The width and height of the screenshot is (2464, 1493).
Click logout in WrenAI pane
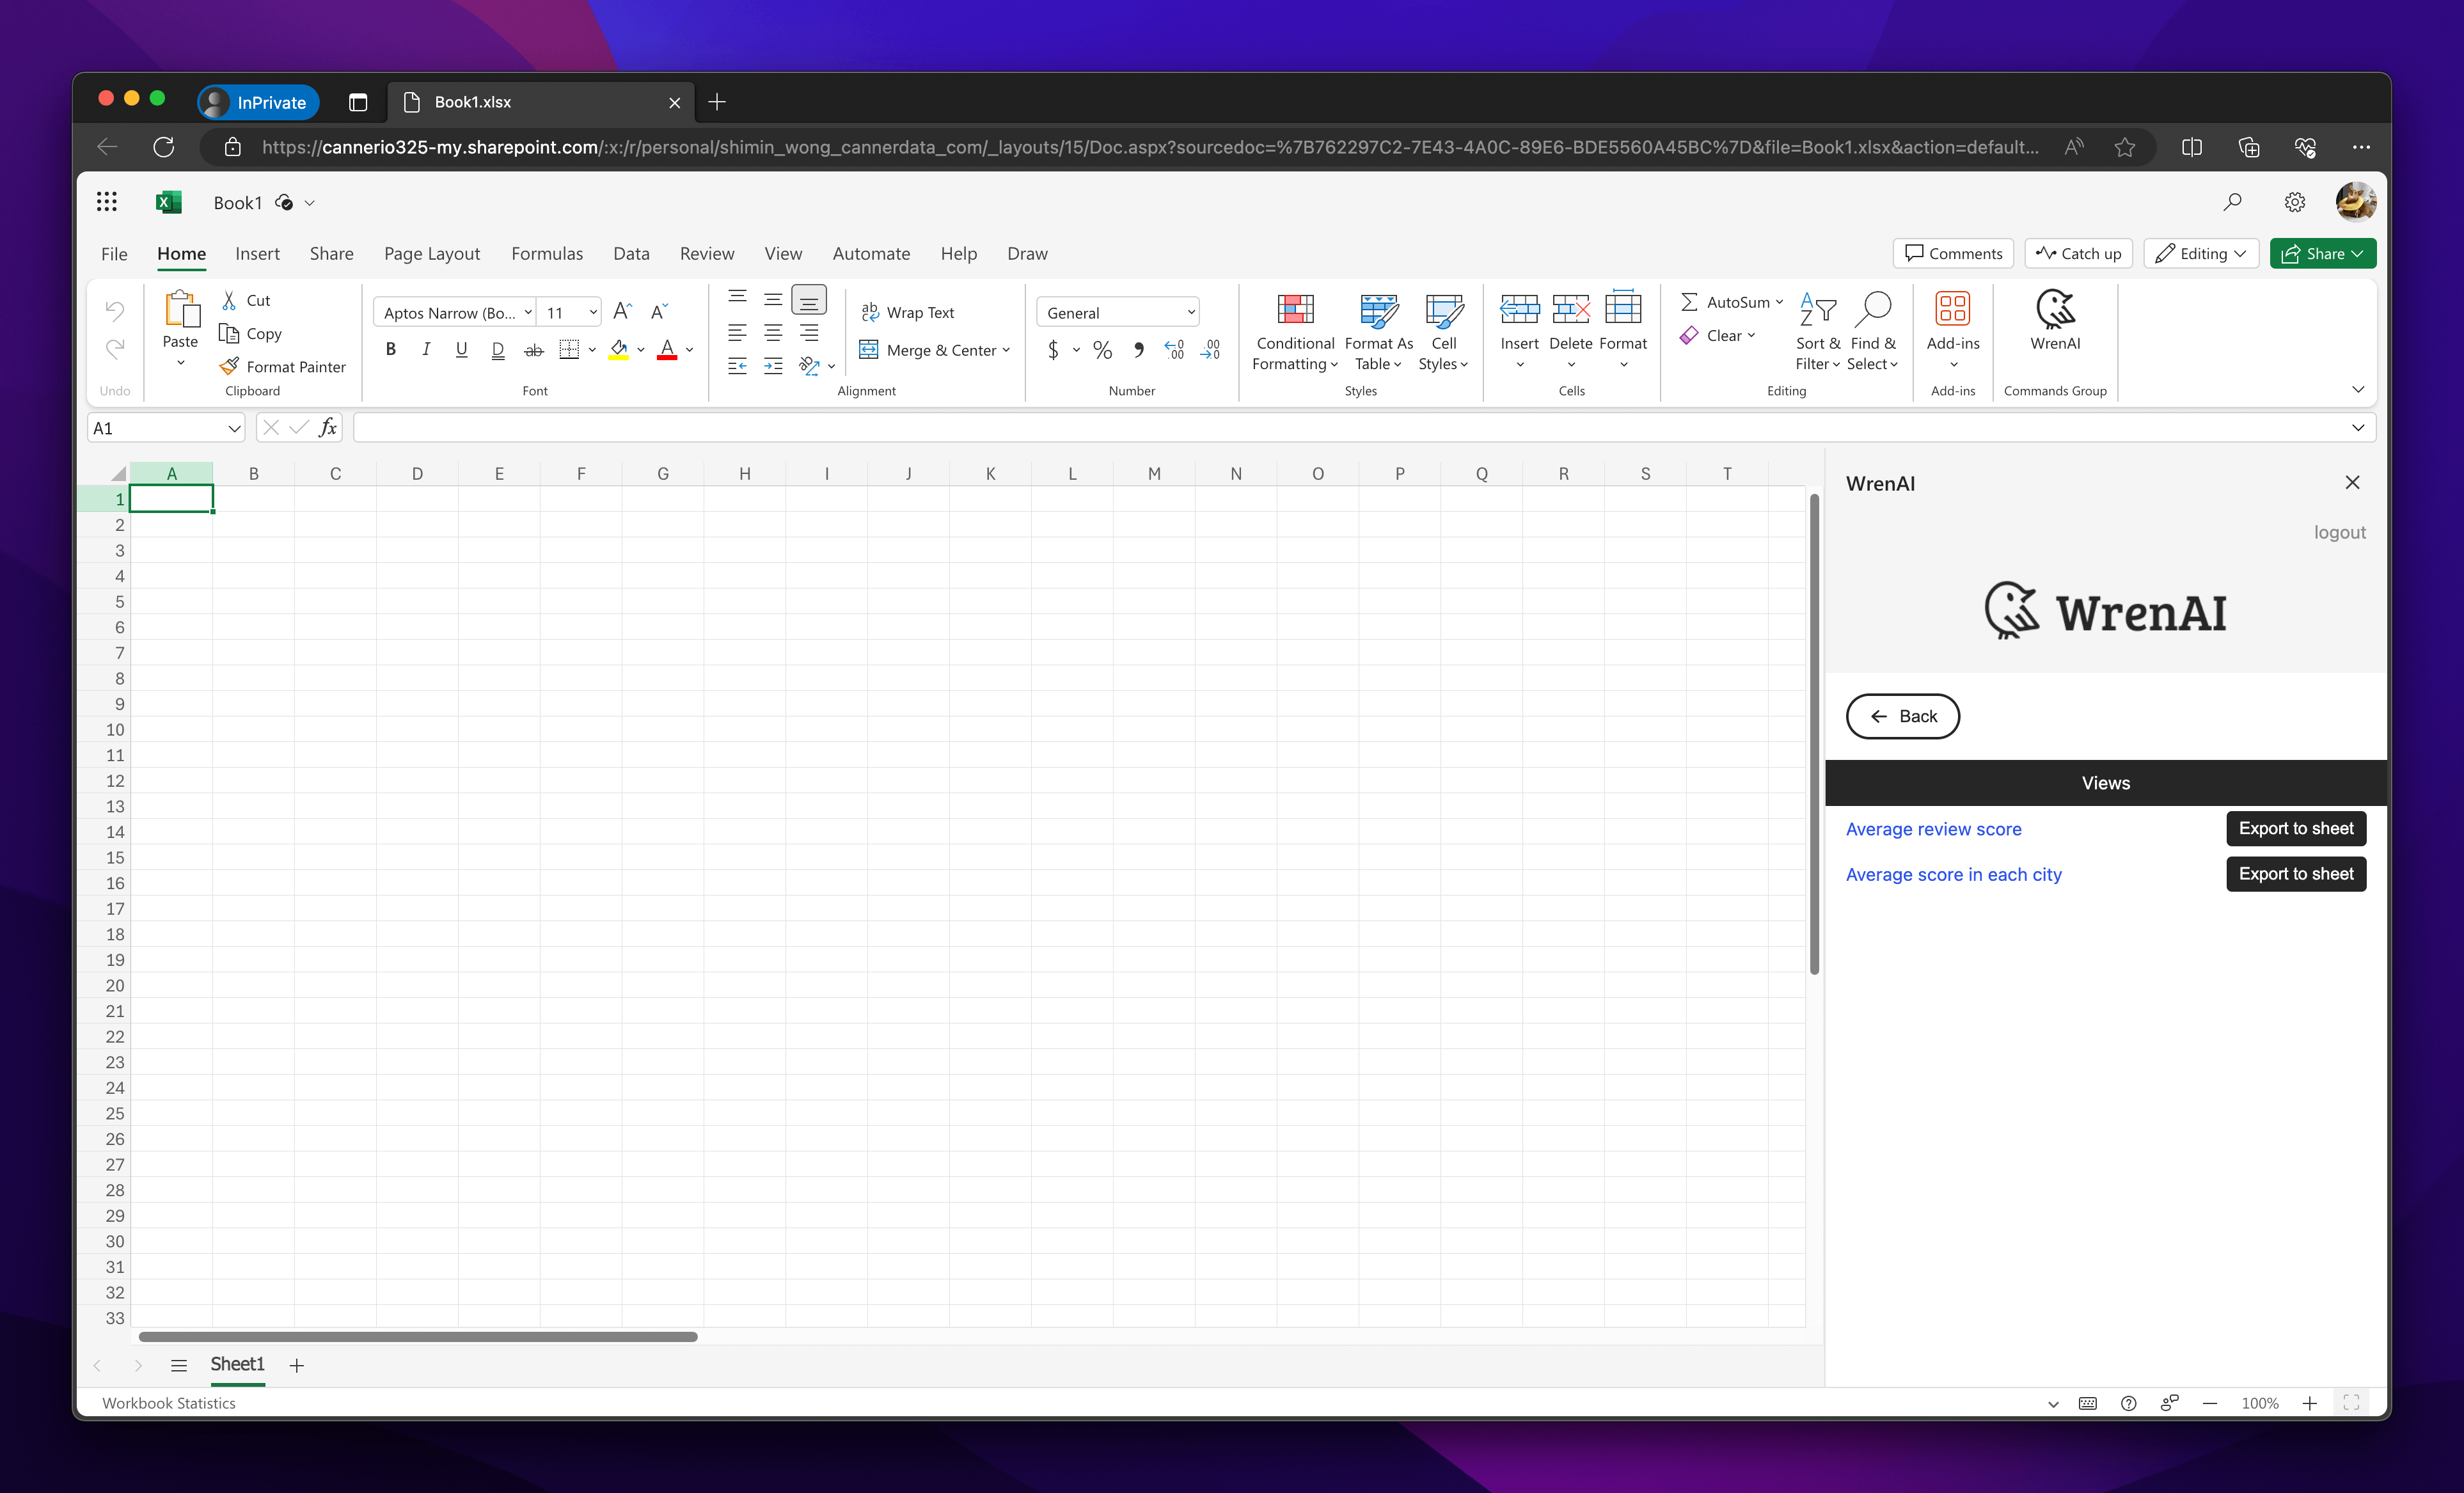[x=2339, y=532]
